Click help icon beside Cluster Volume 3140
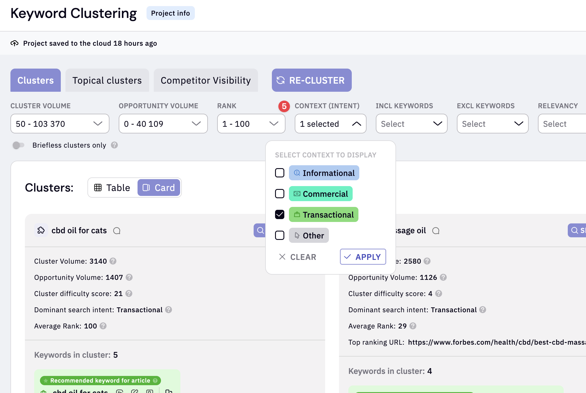The width and height of the screenshot is (586, 393). [113, 261]
